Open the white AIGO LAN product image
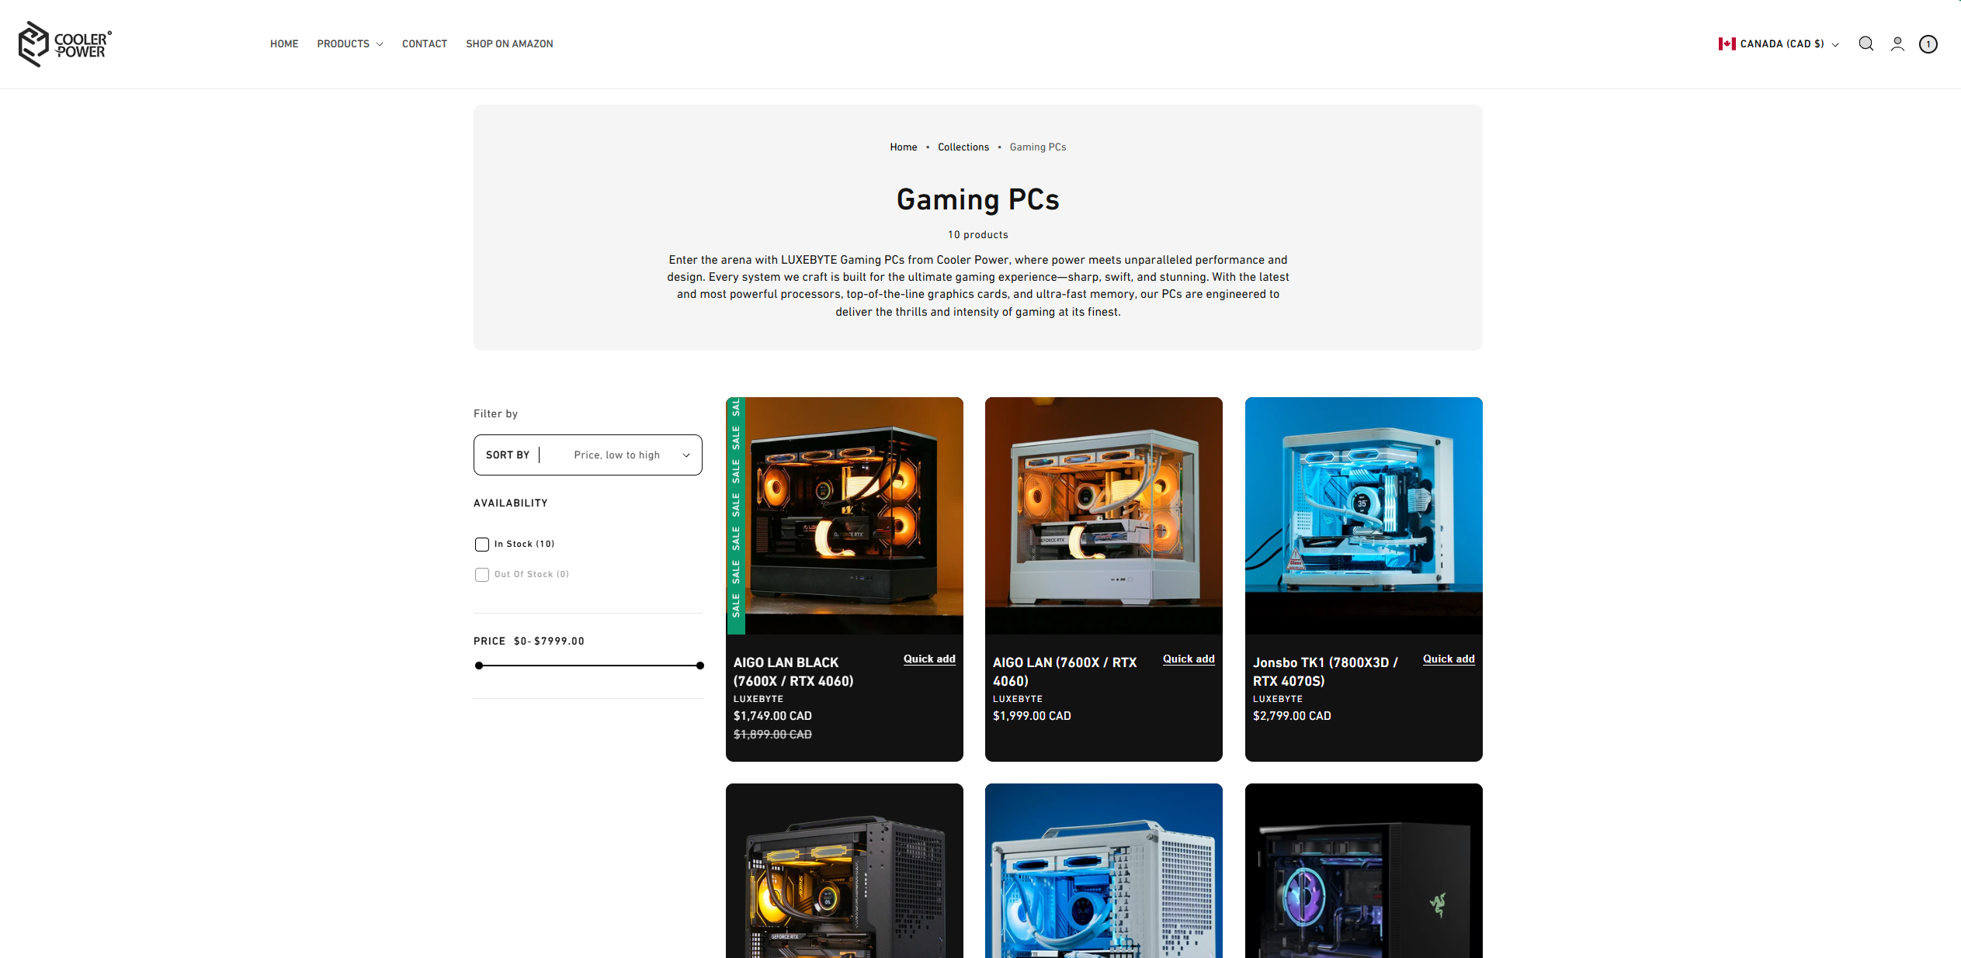The width and height of the screenshot is (1961, 958). (1104, 516)
